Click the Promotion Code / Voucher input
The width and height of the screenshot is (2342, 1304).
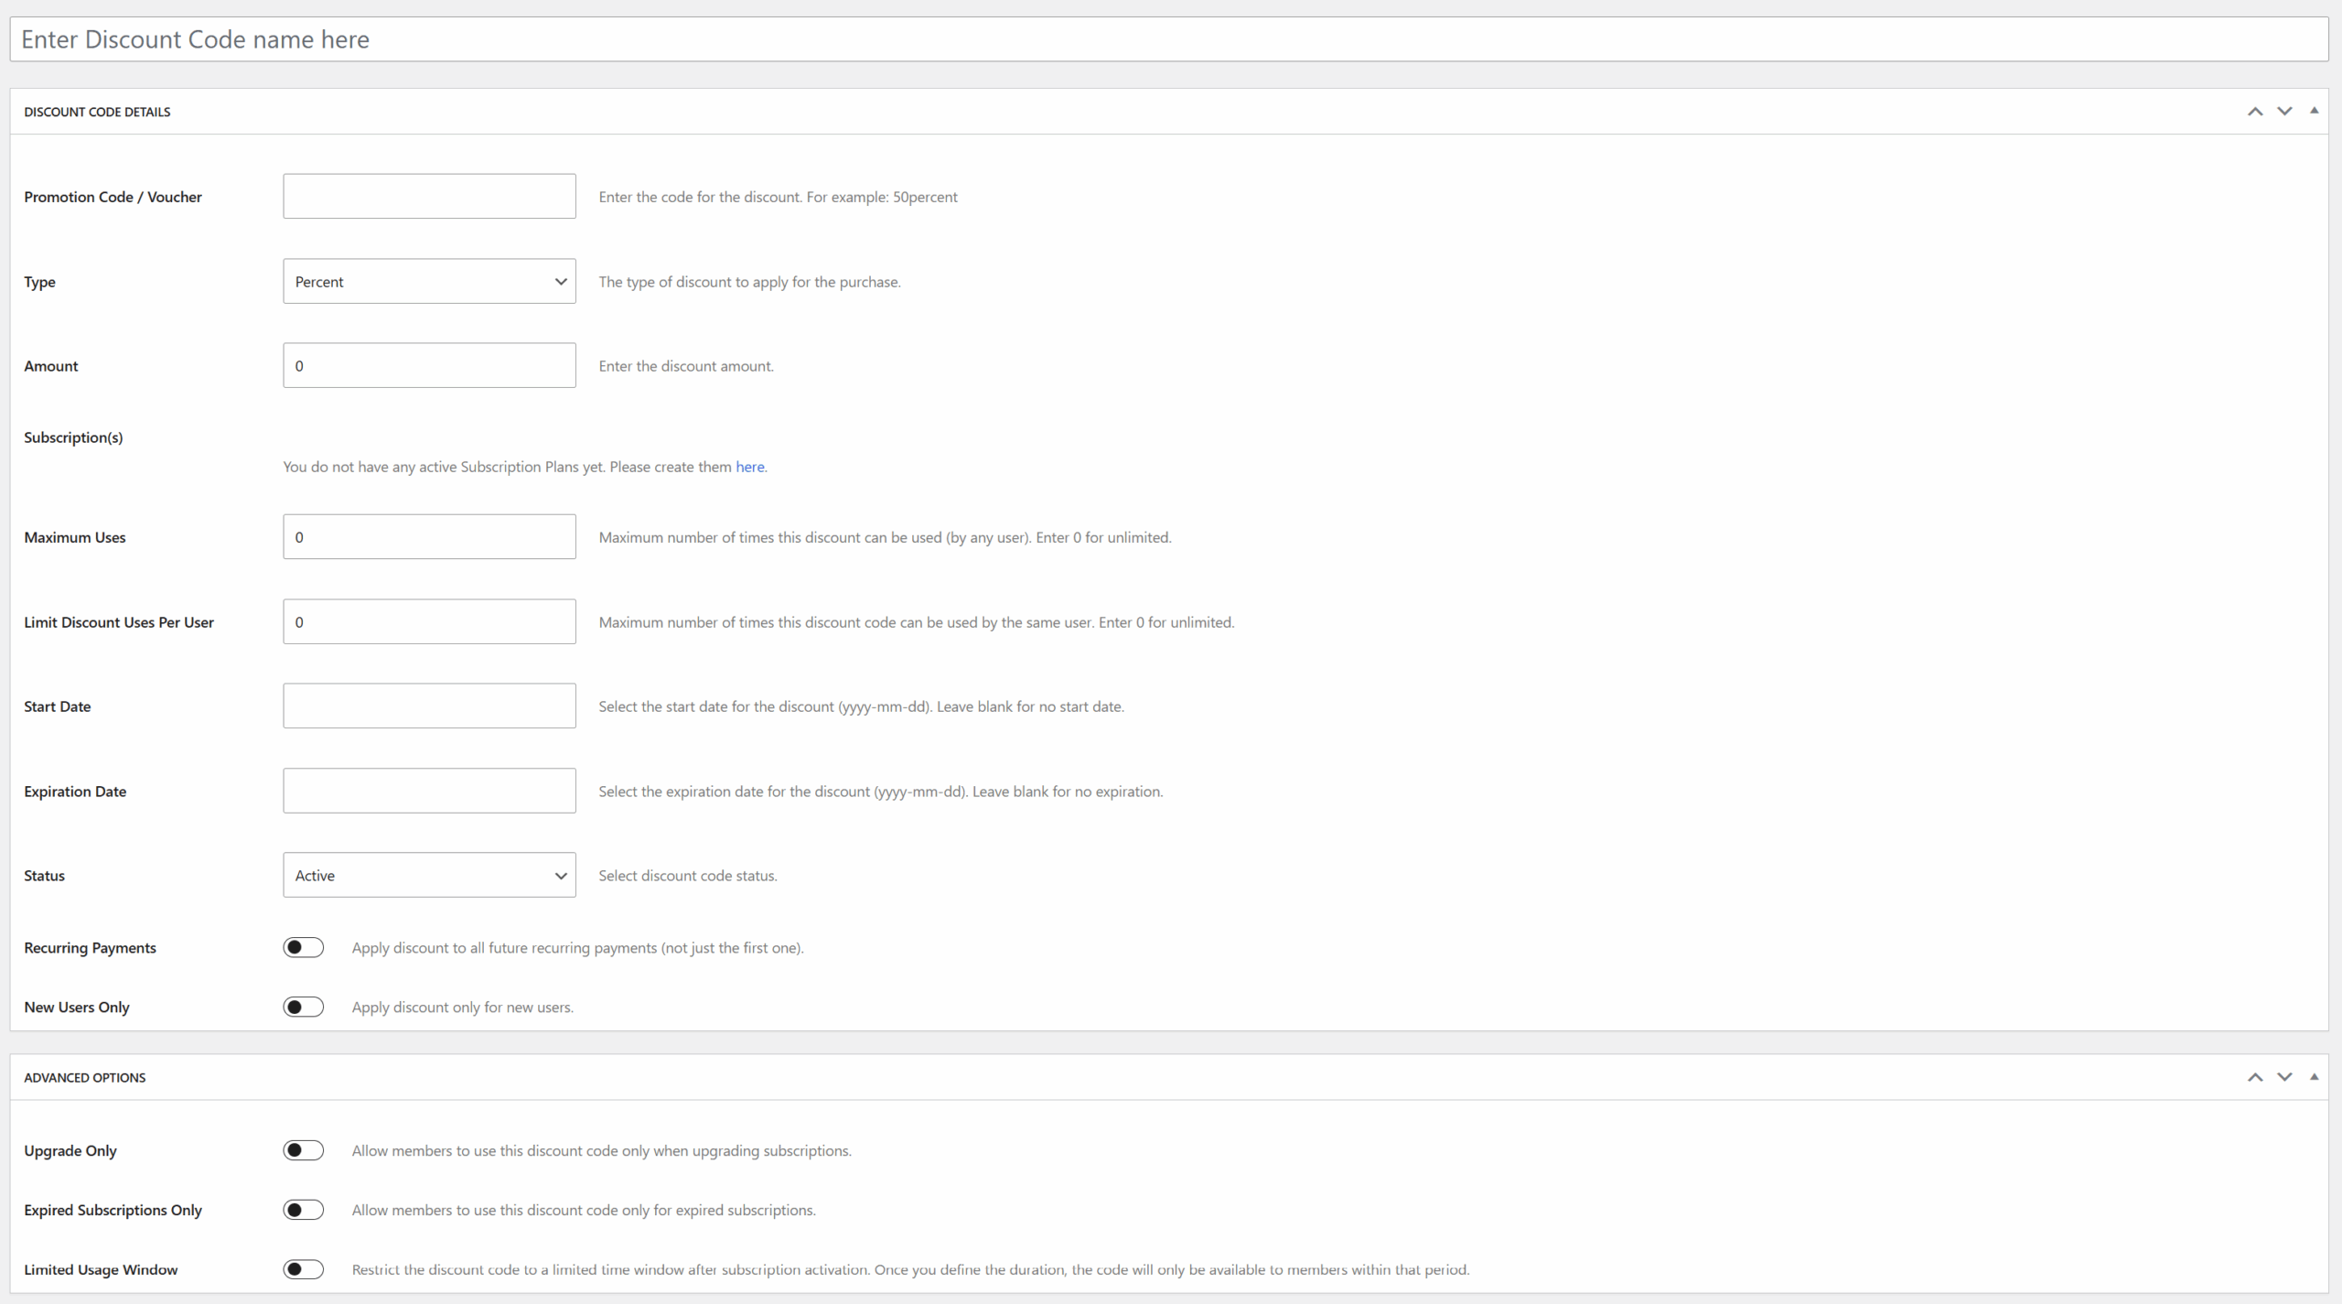pyautogui.click(x=428, y=196)
